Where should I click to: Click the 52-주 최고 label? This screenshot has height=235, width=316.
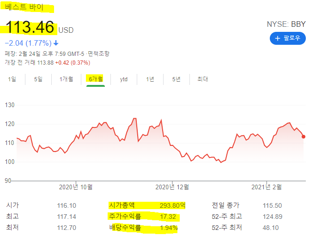pos(227,217)
